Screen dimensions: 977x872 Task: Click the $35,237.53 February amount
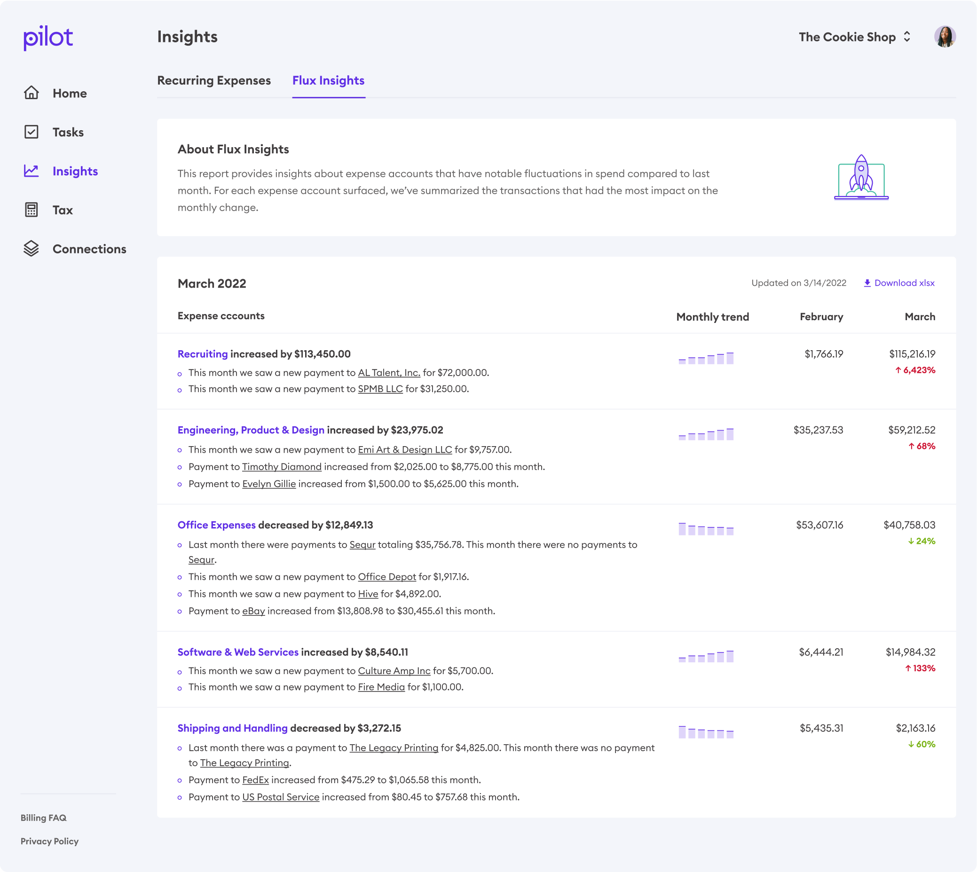coord(818,430)
